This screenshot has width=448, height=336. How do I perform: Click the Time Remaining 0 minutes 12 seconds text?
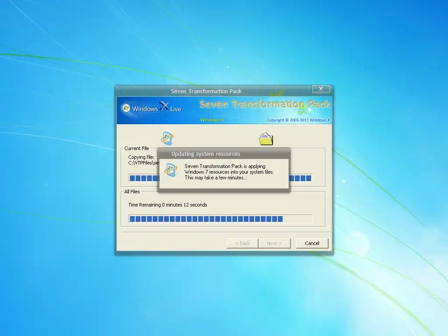tap(168, 205)
